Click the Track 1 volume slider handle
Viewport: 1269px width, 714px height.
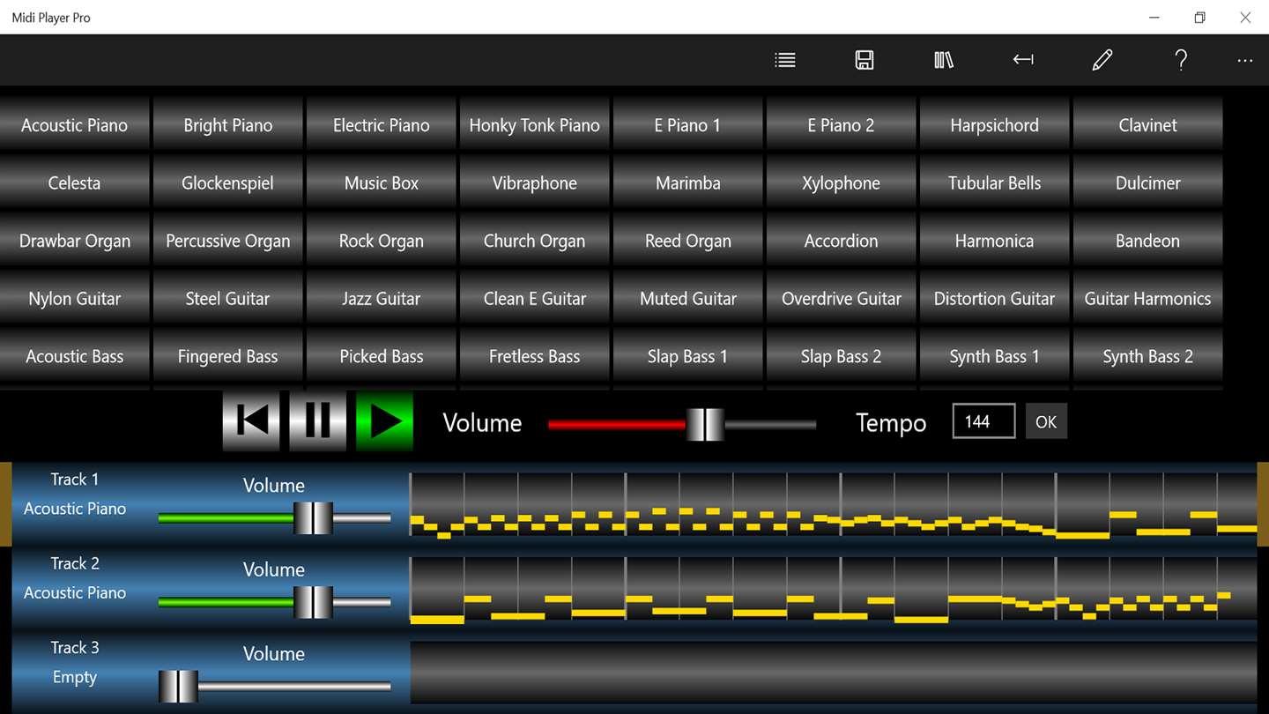click(x=313, y=518)
